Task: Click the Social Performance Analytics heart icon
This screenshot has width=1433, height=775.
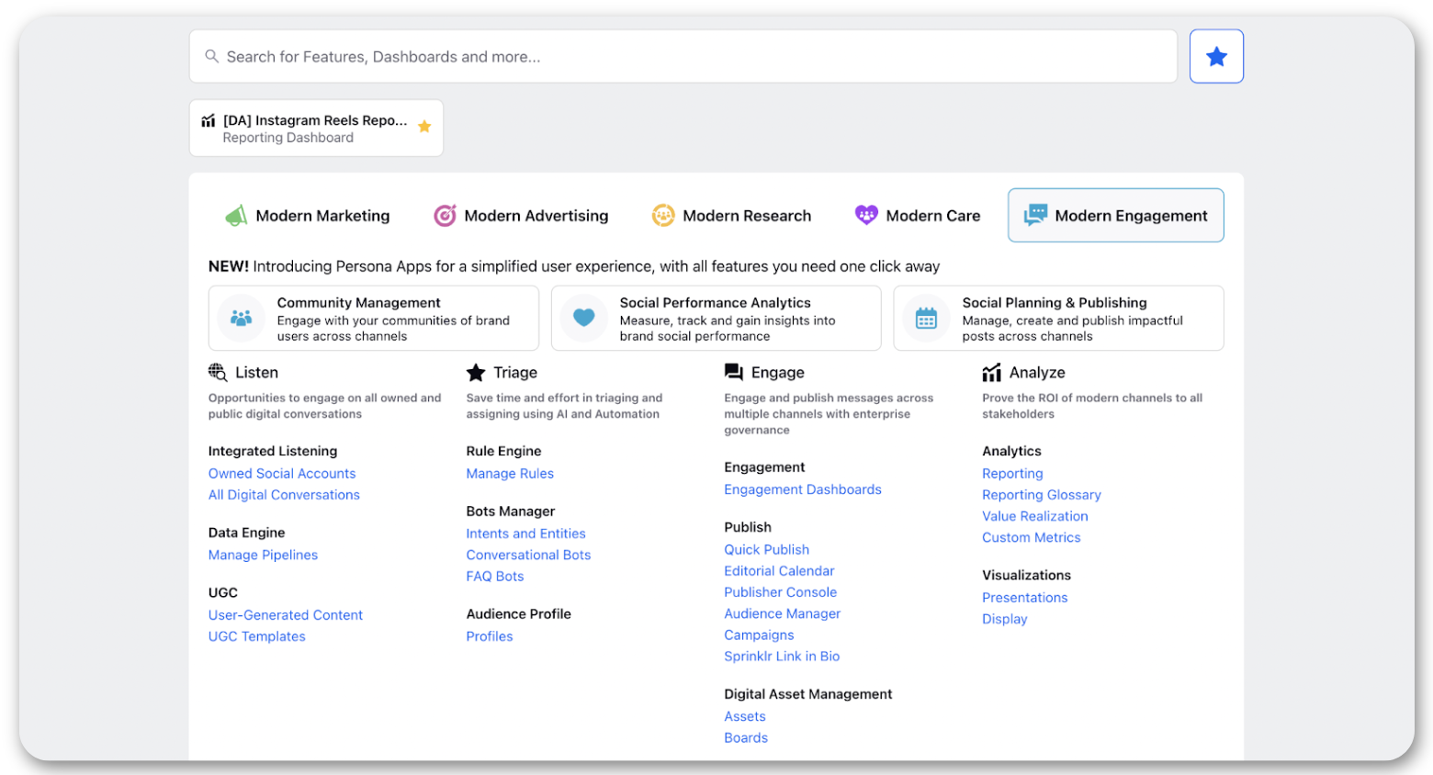Action: (583, 318)
